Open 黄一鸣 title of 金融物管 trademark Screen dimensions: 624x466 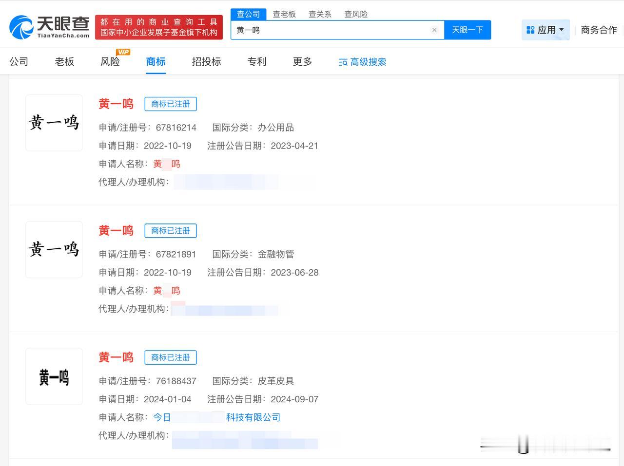tap(116, 230)
